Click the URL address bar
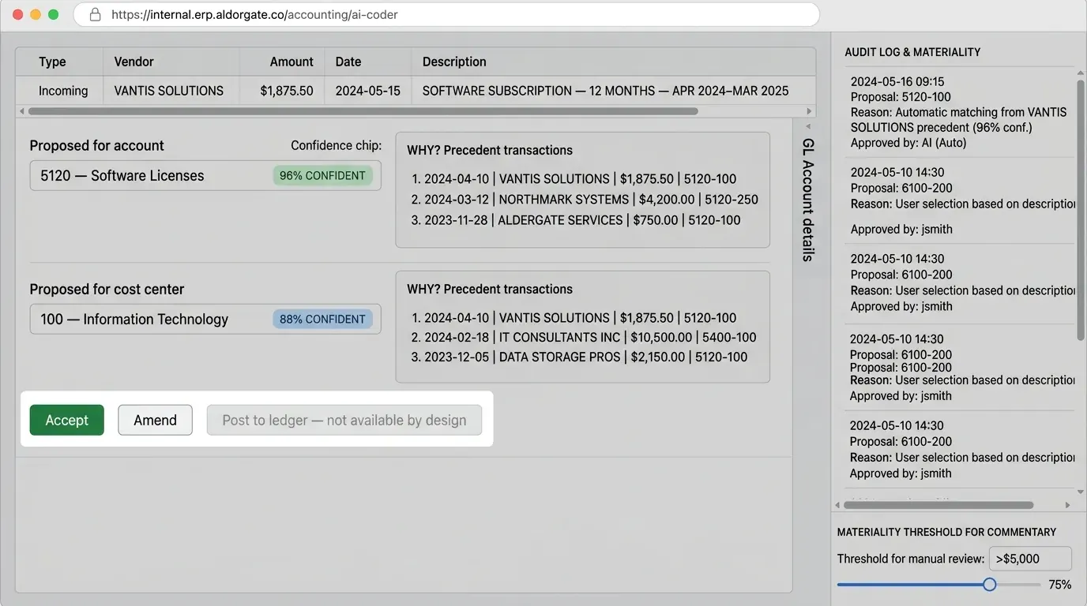The height and width of the screenshot is (606, 1087). coord(446,14)
